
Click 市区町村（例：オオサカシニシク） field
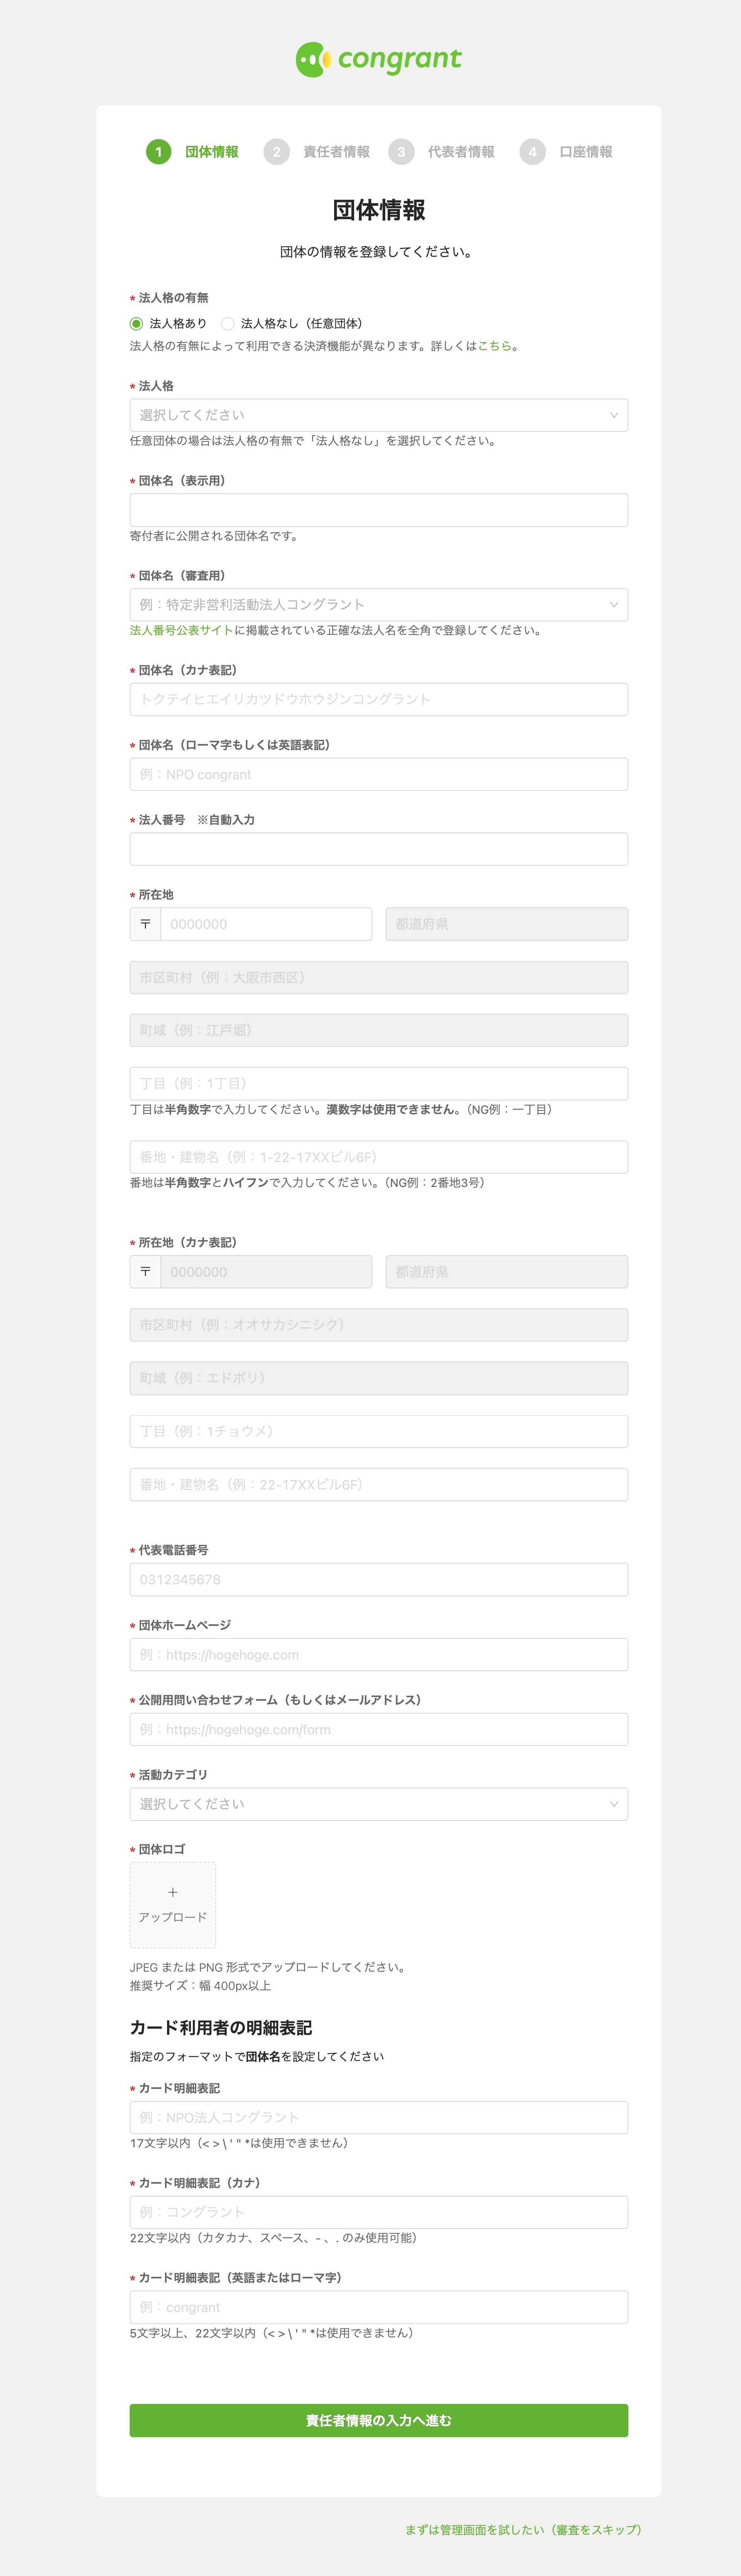(379, 1325)
